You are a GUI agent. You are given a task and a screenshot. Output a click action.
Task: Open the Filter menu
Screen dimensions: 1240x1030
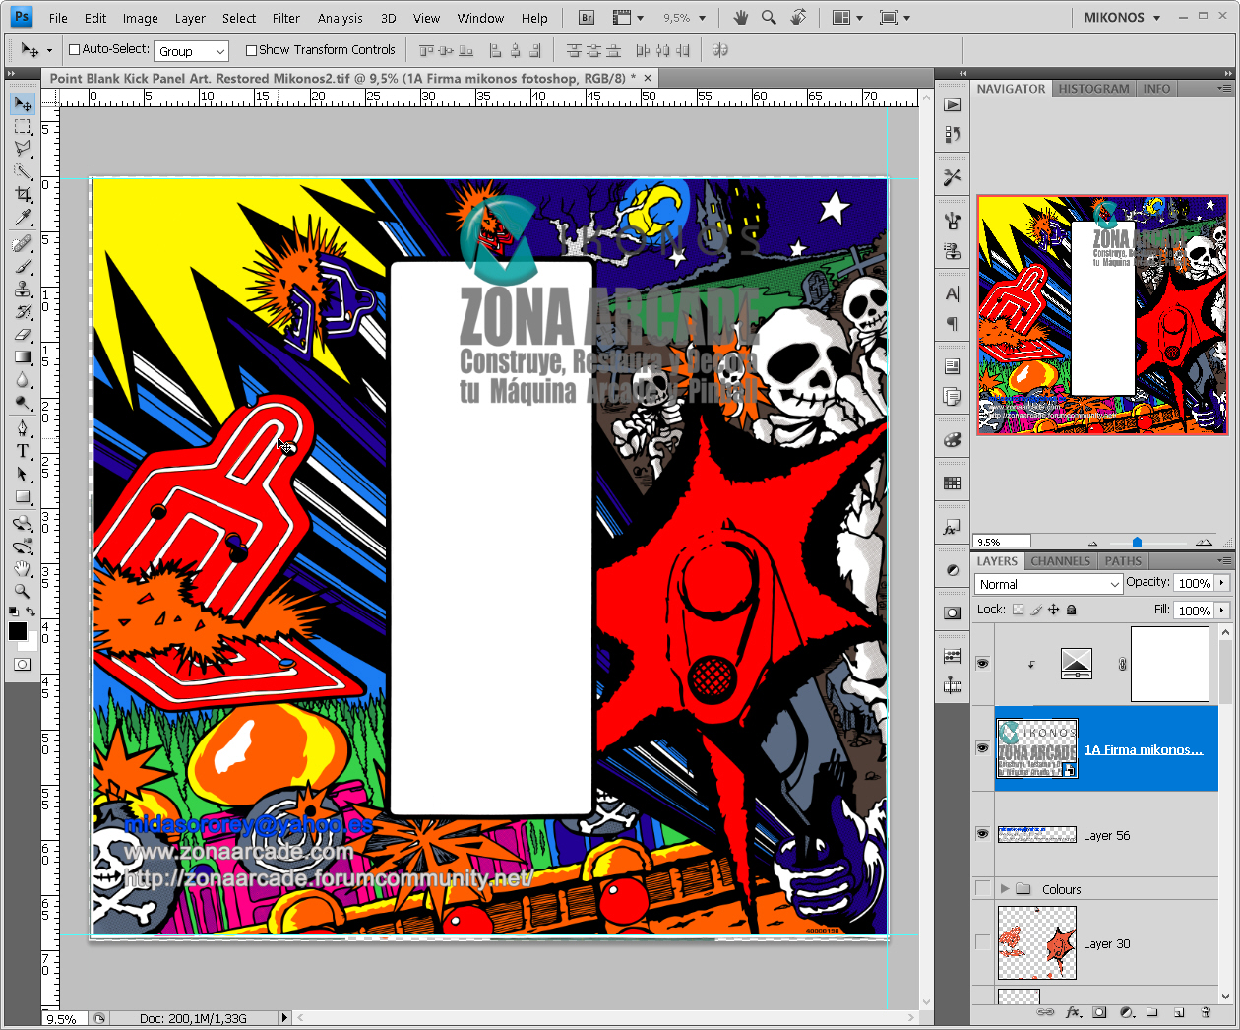(285, 18)
